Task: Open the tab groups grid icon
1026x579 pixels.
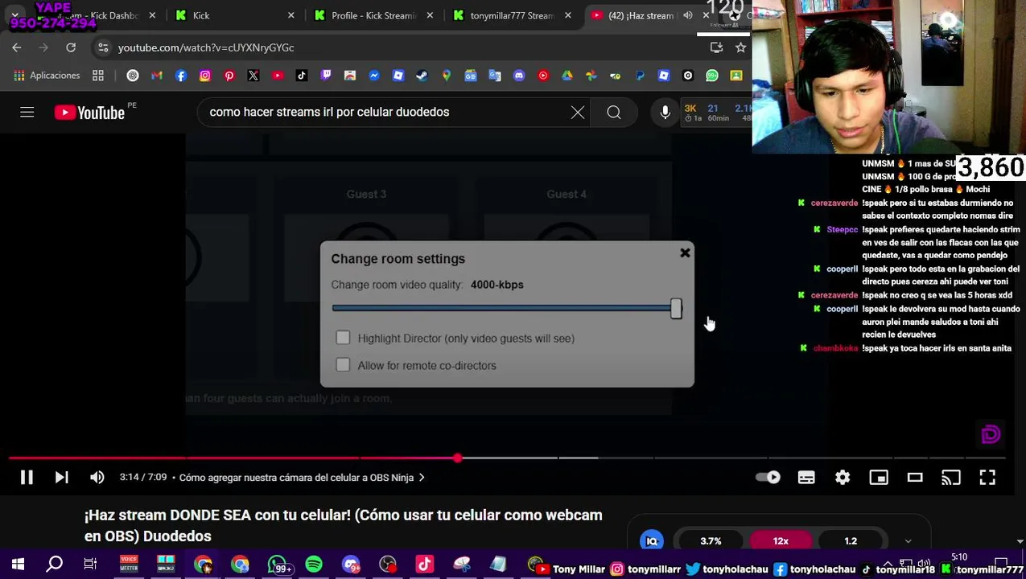Action: tap(98, 76)
